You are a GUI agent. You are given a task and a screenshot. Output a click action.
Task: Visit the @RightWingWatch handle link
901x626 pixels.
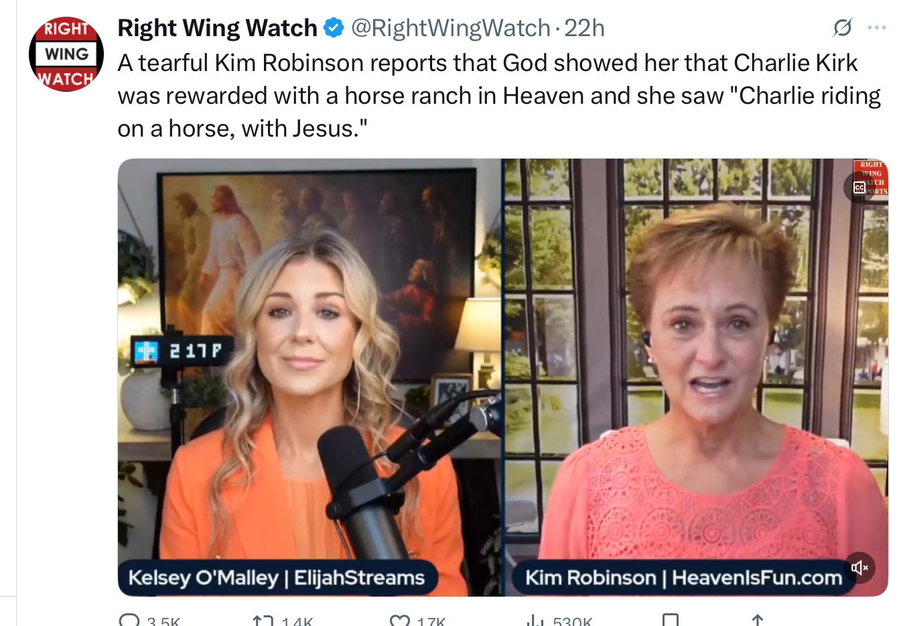450,28
